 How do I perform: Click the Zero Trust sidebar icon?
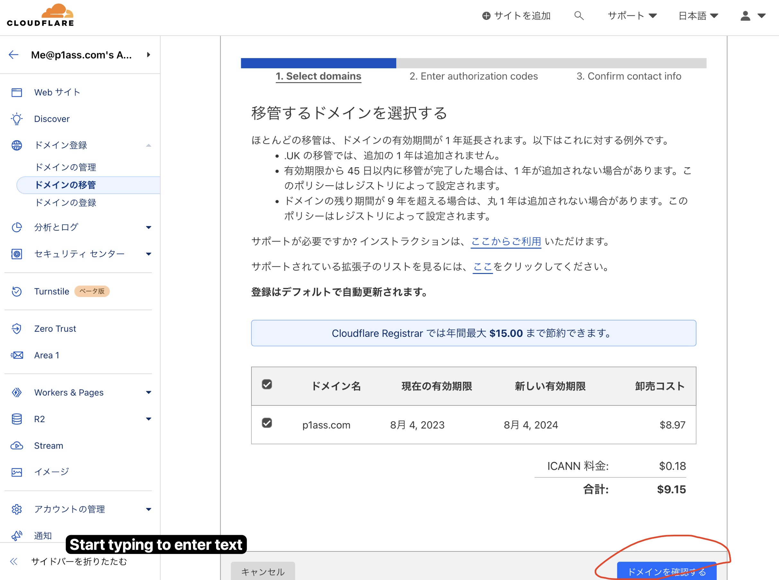(x=16, y=328)
